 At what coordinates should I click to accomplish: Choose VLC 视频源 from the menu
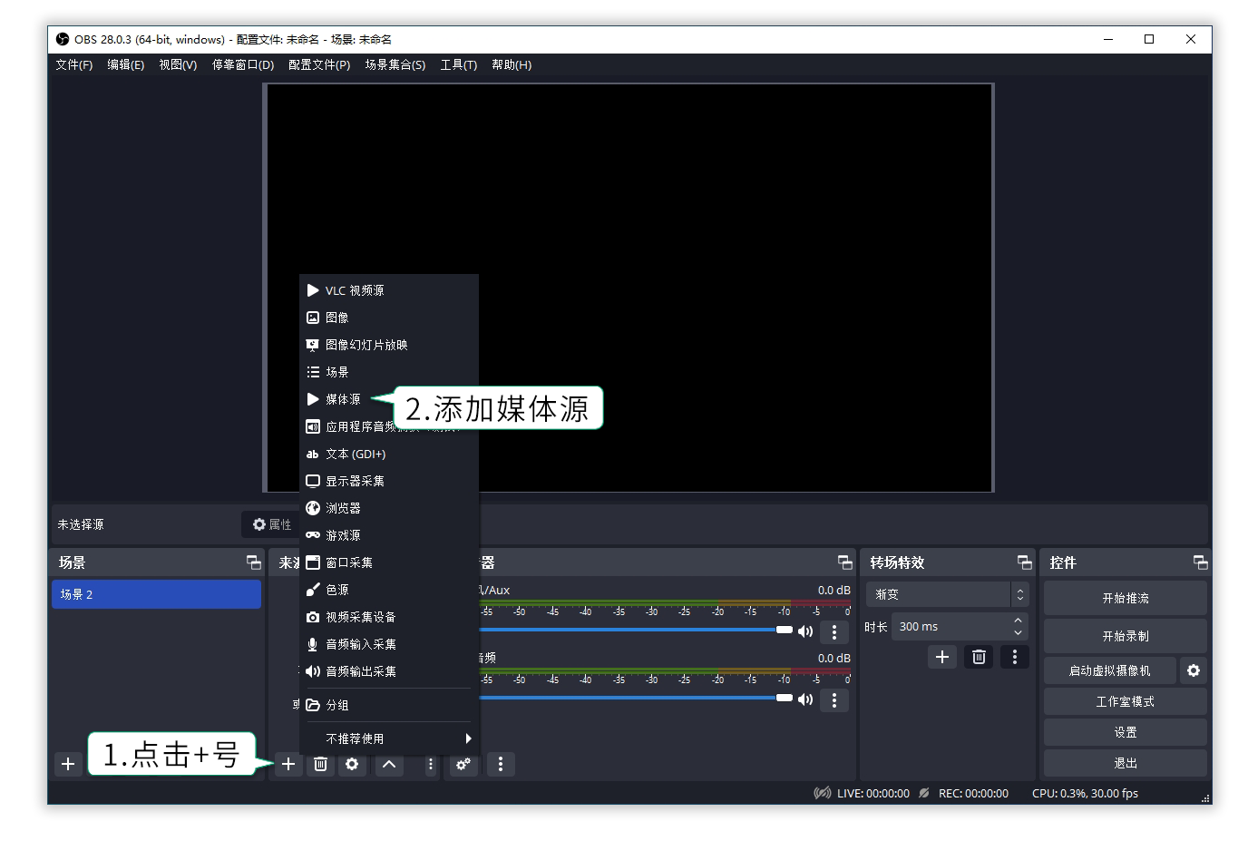point(389,290)
